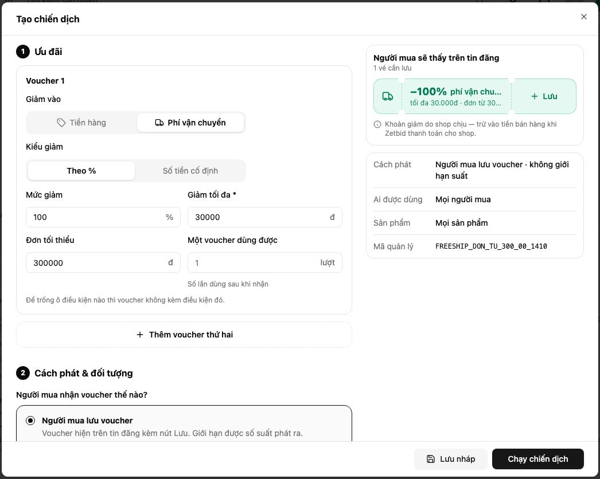
Task: Select Người mua lưu voucher radio option
Action: click(30, 421)
